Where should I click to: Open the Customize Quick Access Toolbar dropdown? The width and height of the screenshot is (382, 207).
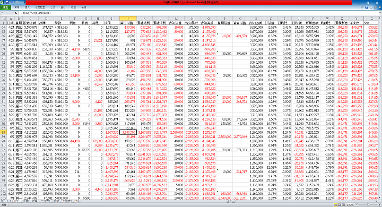(24, 3)
